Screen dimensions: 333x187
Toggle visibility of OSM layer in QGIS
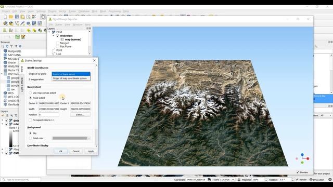click(7, 153)
